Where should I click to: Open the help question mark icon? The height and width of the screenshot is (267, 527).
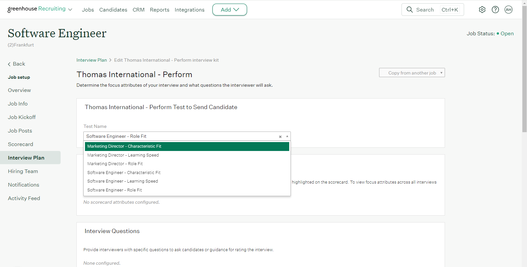(495, 10)
